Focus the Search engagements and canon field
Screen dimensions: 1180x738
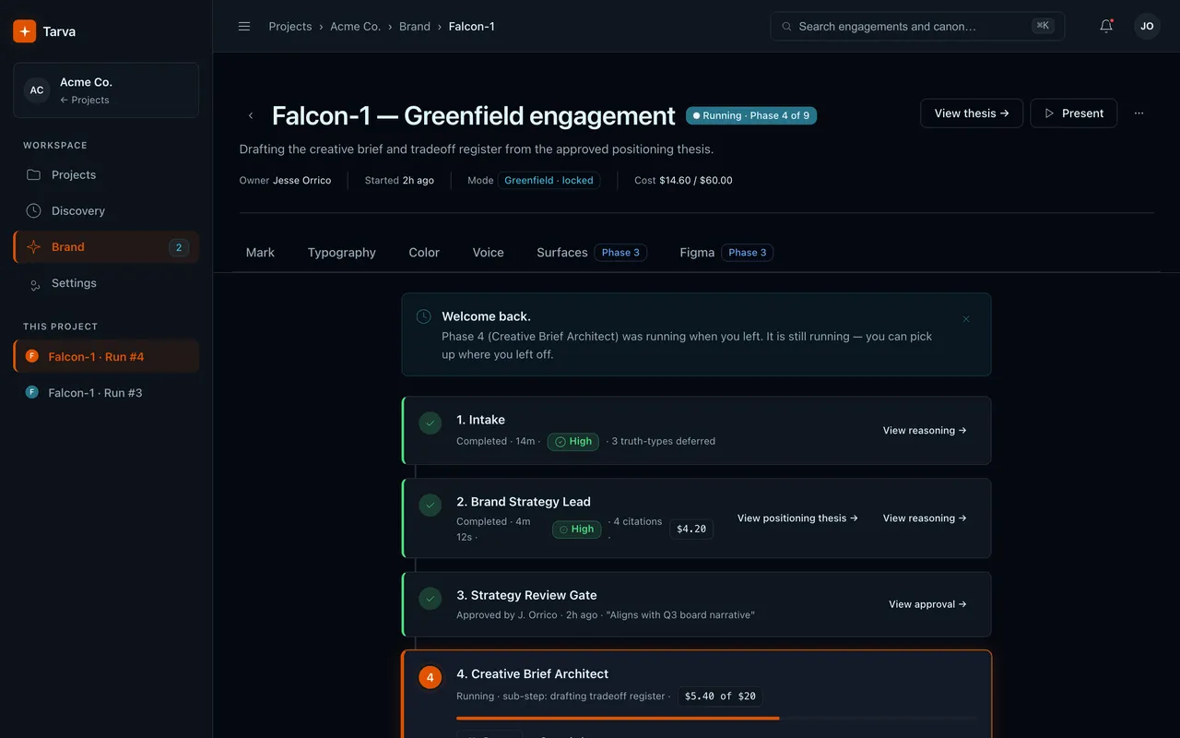pos(917,26)
